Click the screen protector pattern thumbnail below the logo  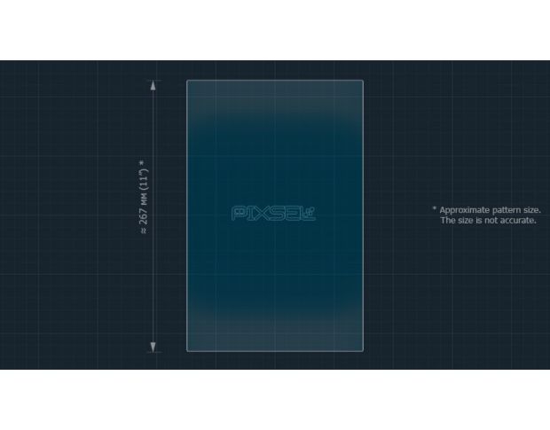tap(275, 275)
